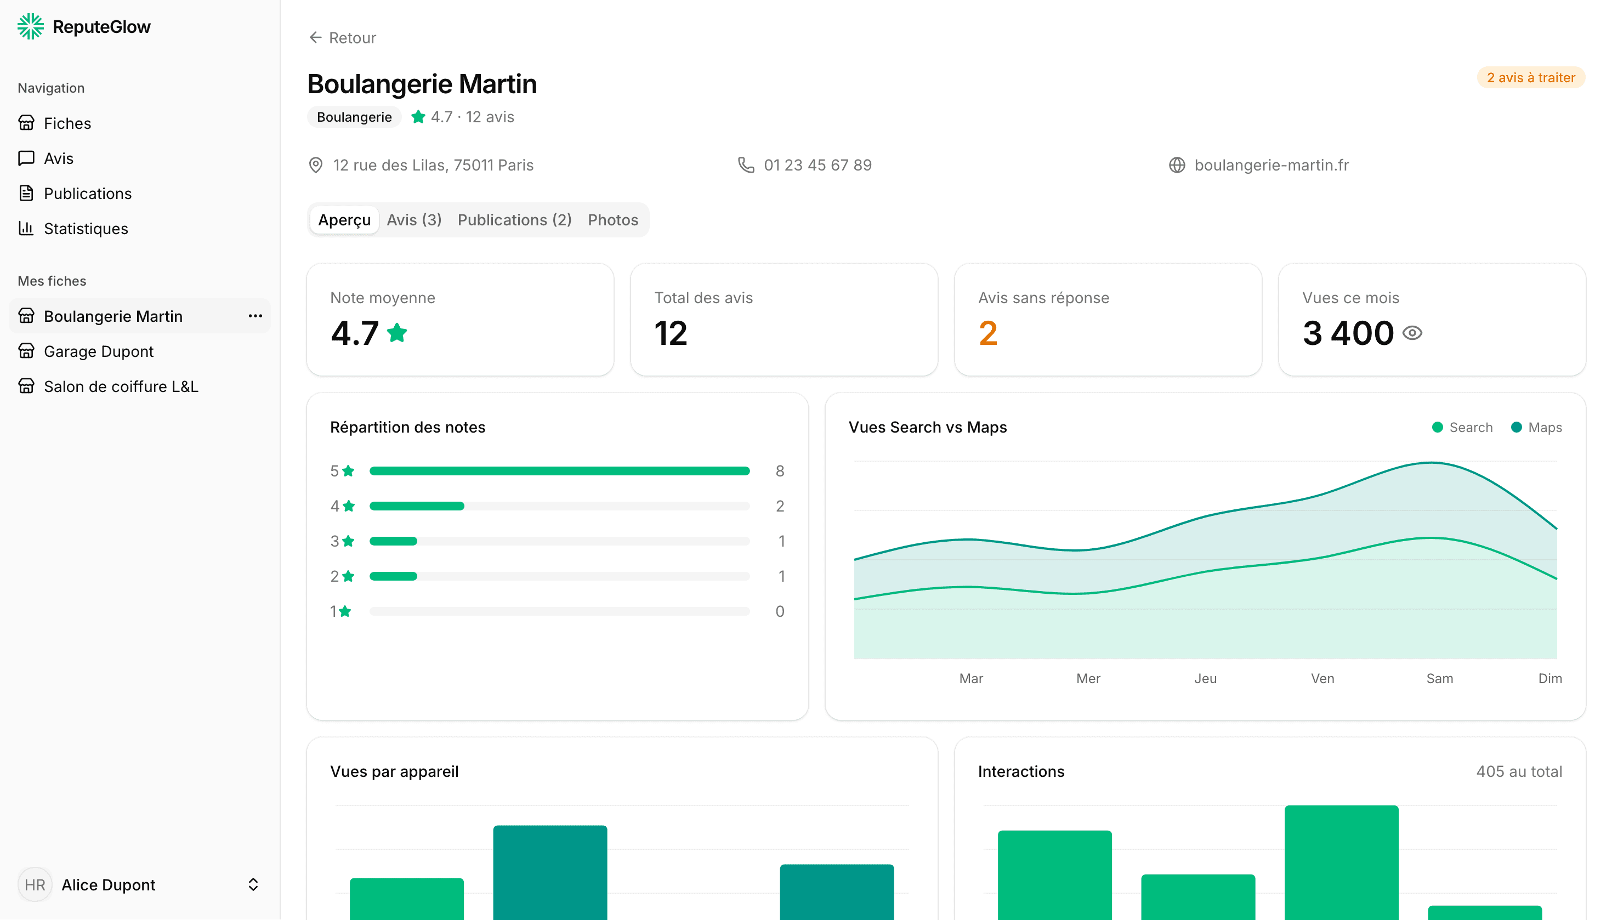Click the Total des avis value 12
Screen dimensions: 1612x920
(671, 333)
